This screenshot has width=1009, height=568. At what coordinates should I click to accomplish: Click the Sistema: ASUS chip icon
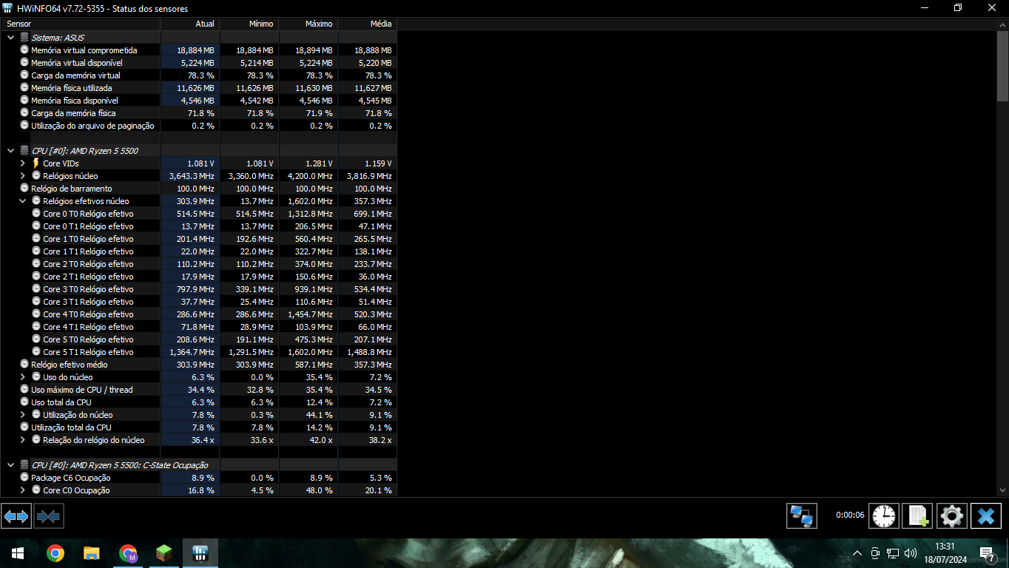click(x=24, y=38)
